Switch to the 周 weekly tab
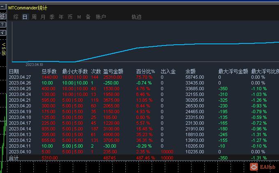The width and height of the screenshot is (279, 173). 34,17
